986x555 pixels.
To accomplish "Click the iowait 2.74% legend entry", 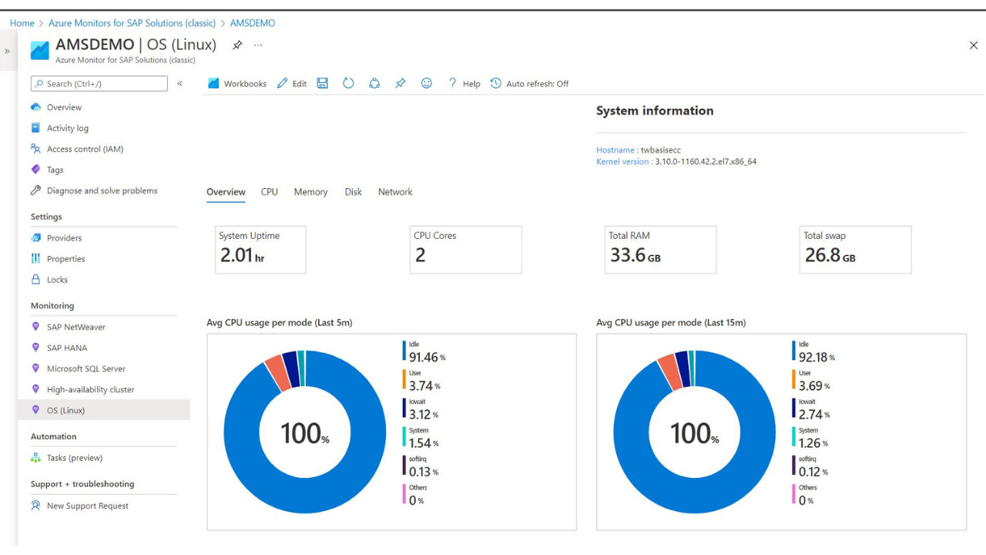I will [x=810, y=409].
